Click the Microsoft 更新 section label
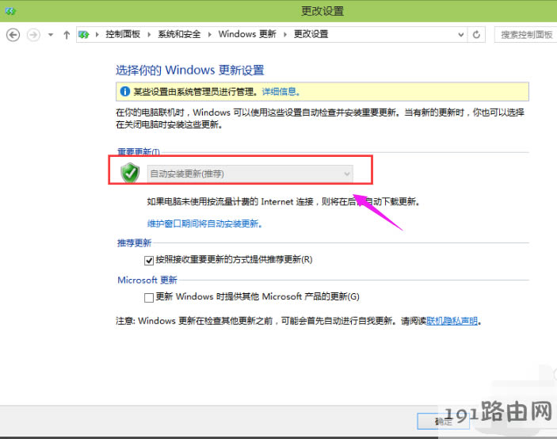 point(147,280)
